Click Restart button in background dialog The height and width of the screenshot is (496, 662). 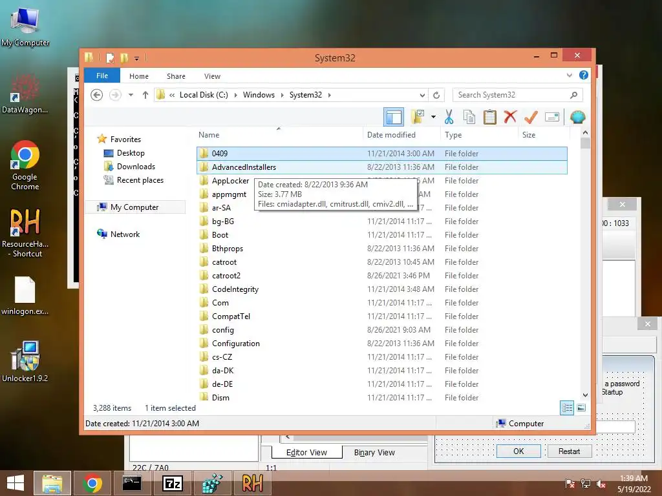point(569,451)
